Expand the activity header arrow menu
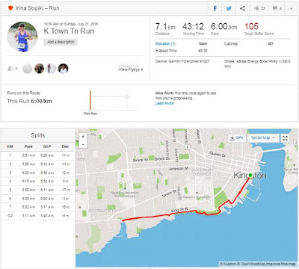299x269 pixels. [x=291, y=8]
